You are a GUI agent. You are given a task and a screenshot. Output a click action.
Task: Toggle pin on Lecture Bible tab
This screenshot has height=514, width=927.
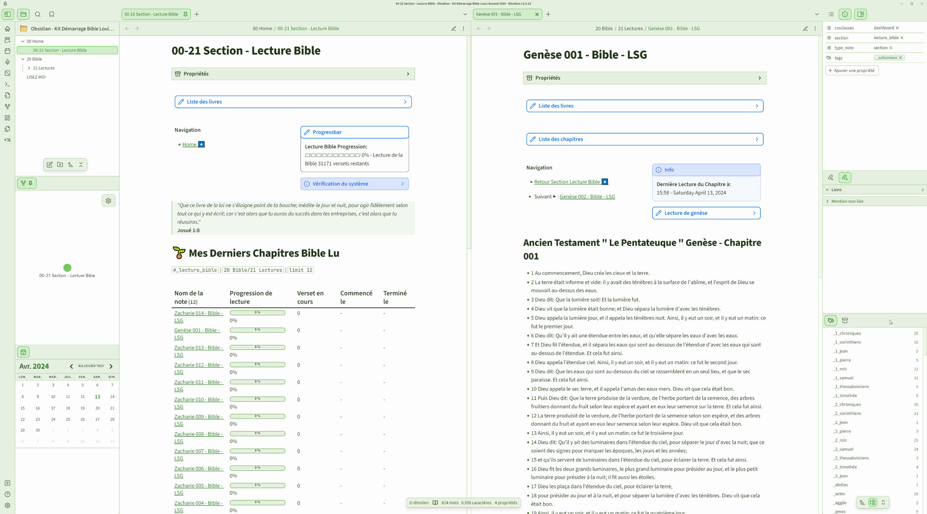185,14
